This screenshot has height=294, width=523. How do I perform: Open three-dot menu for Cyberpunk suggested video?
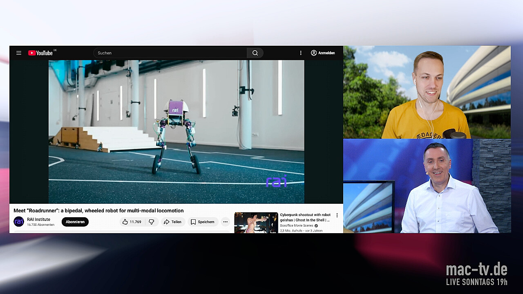pyautogui.click(x=337, y=215)
